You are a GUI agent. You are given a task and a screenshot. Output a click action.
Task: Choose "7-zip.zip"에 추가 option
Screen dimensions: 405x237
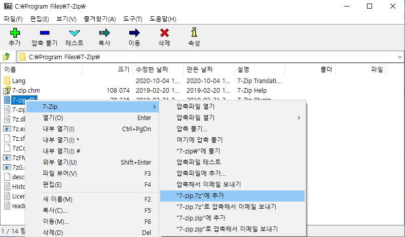click(233, 218)
